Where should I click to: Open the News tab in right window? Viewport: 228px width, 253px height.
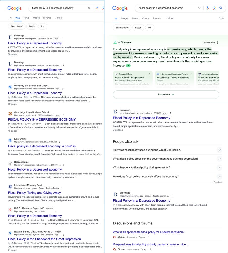(135, 18)
